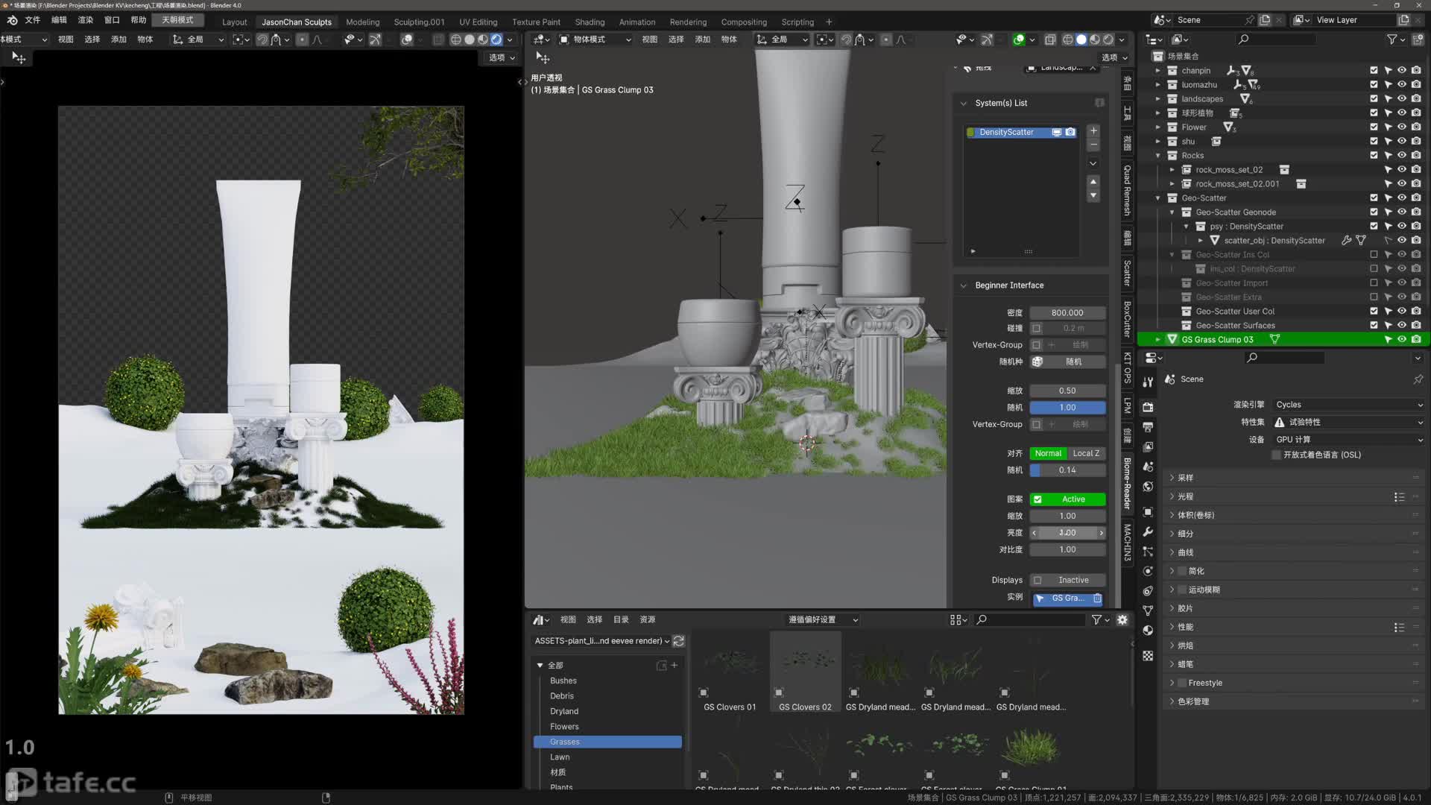The image size is (1431, 805).
Task: Click the randomize seed dice icon
Action: 1037,362
